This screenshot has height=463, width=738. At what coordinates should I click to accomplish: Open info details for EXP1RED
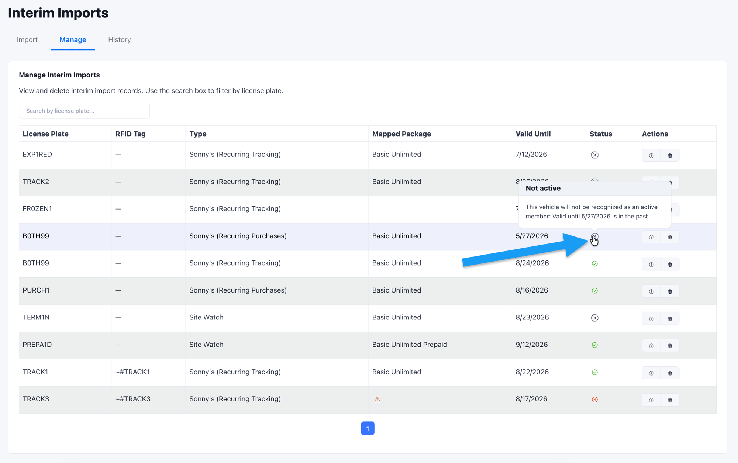651,155
